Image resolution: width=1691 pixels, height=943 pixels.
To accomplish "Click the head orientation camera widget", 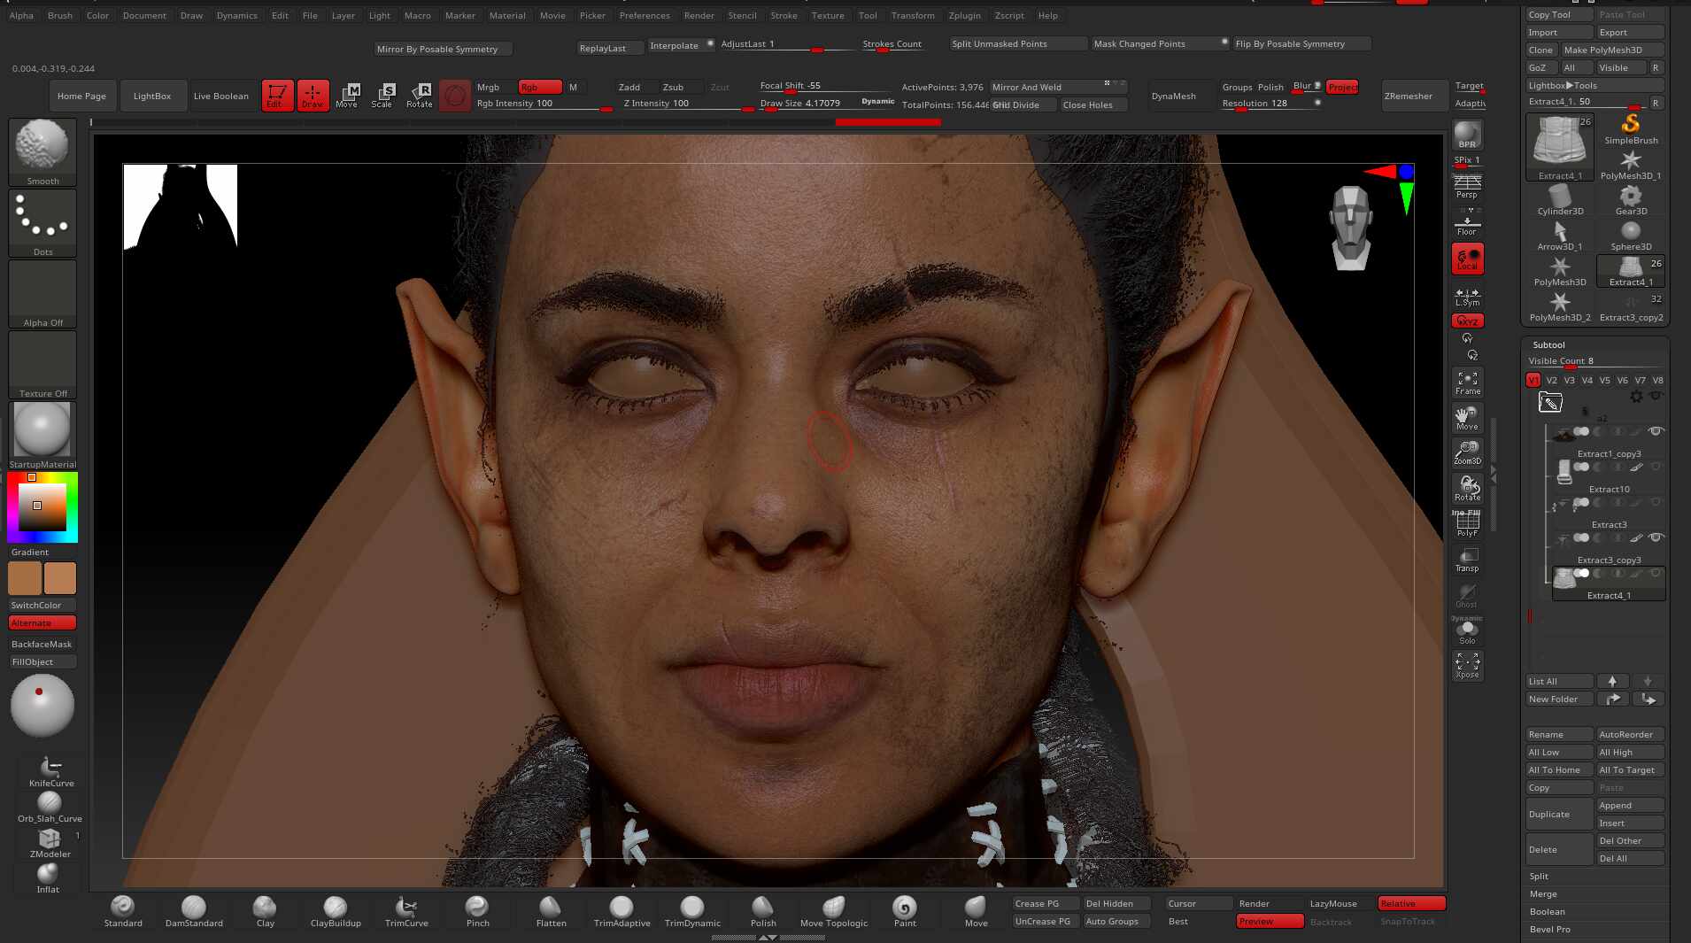I will pos(1351,228).
